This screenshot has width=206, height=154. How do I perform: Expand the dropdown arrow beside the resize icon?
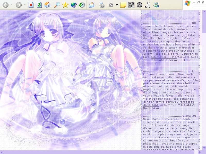[117, 5]
